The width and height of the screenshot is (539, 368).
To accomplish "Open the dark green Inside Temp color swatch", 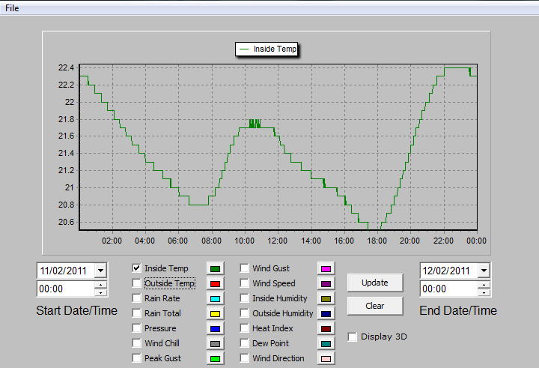I will coord(215,269).
